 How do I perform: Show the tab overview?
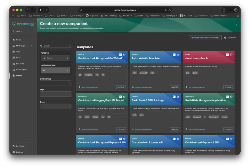[236, 10]
